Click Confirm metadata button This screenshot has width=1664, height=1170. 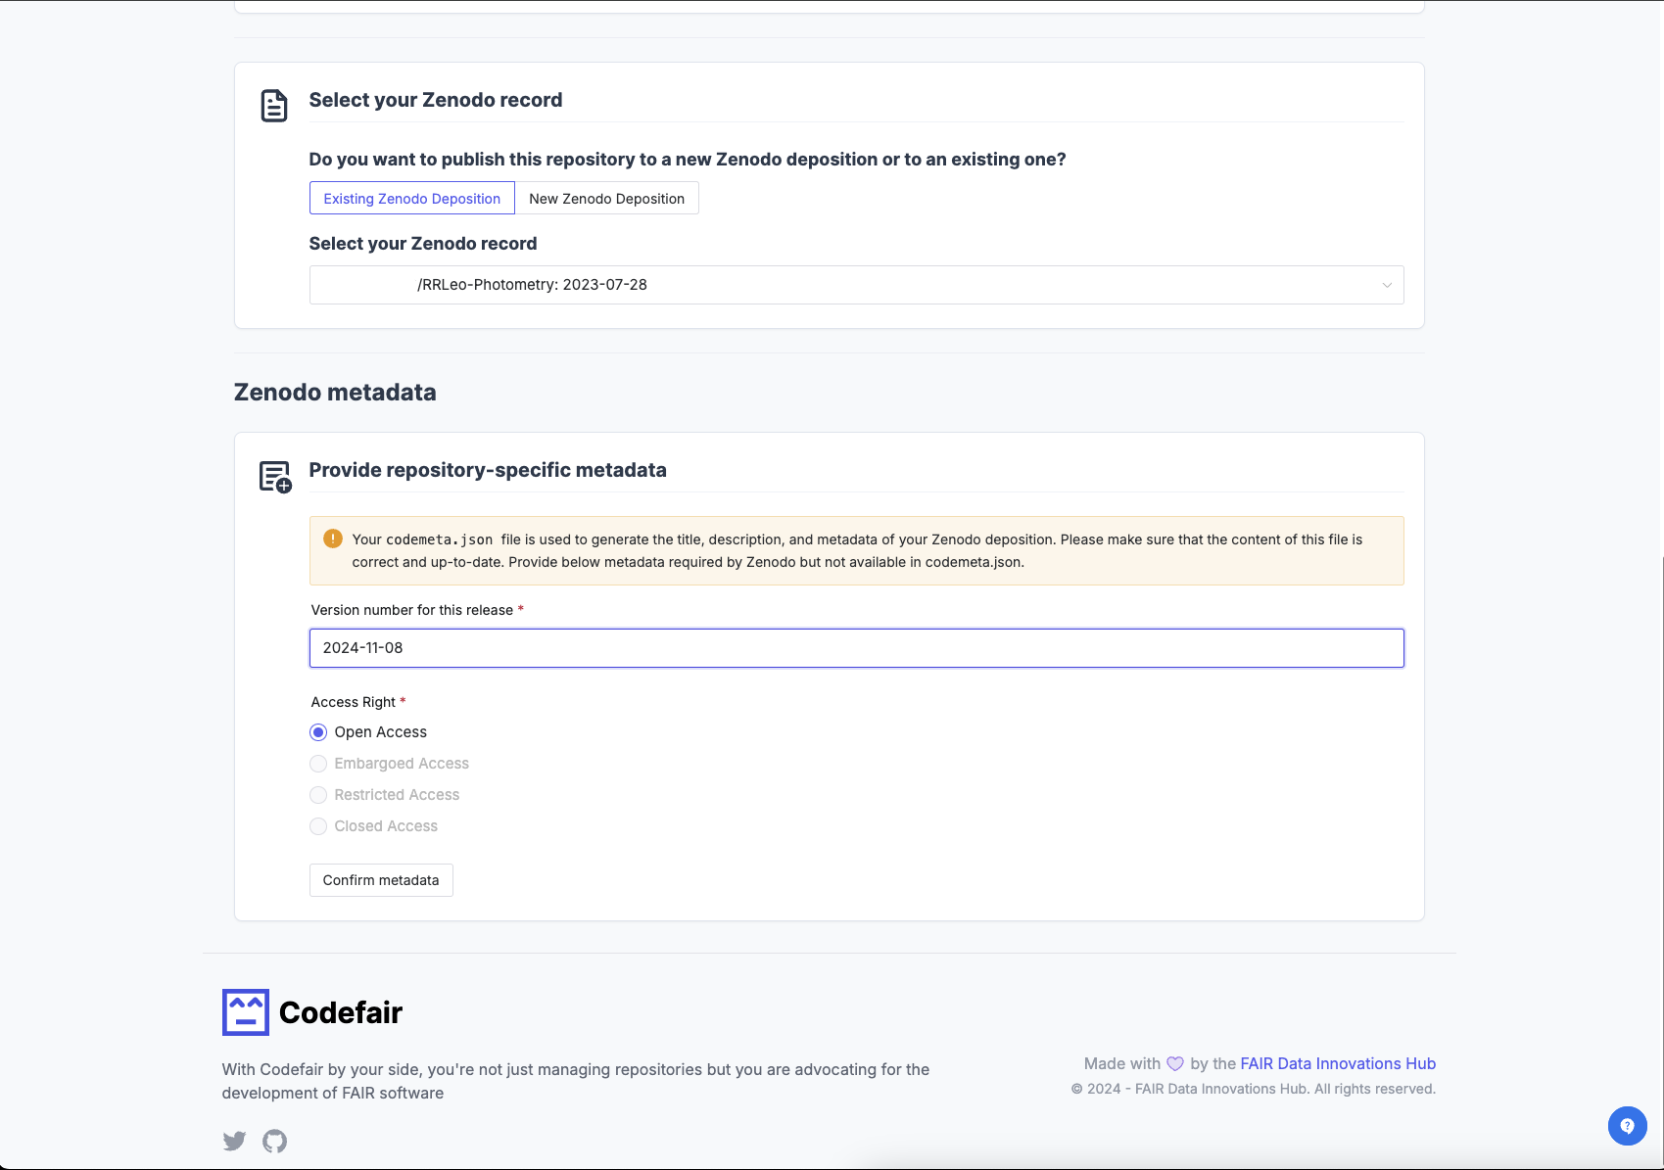381,880
